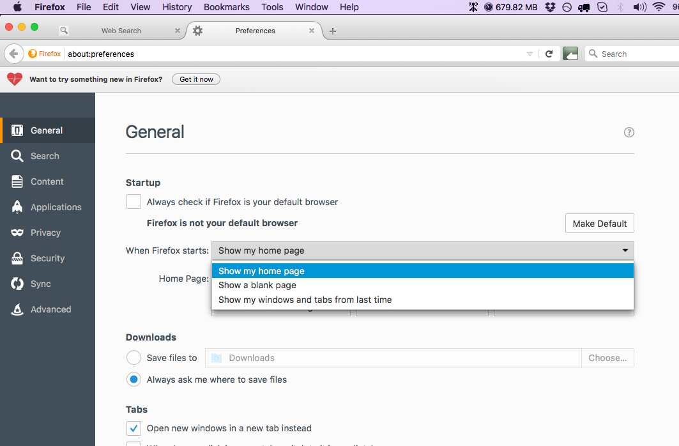Image resolution: width=679 pixels, height=446 pixels.
Task: Open the Wi-Fi status menu
Action: pos(659,7)
